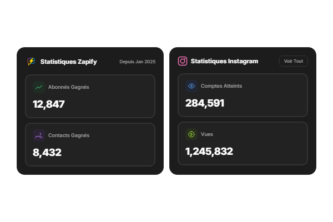Click the Depuis Jan 2025 date label
333x222 pixels.
137,62
